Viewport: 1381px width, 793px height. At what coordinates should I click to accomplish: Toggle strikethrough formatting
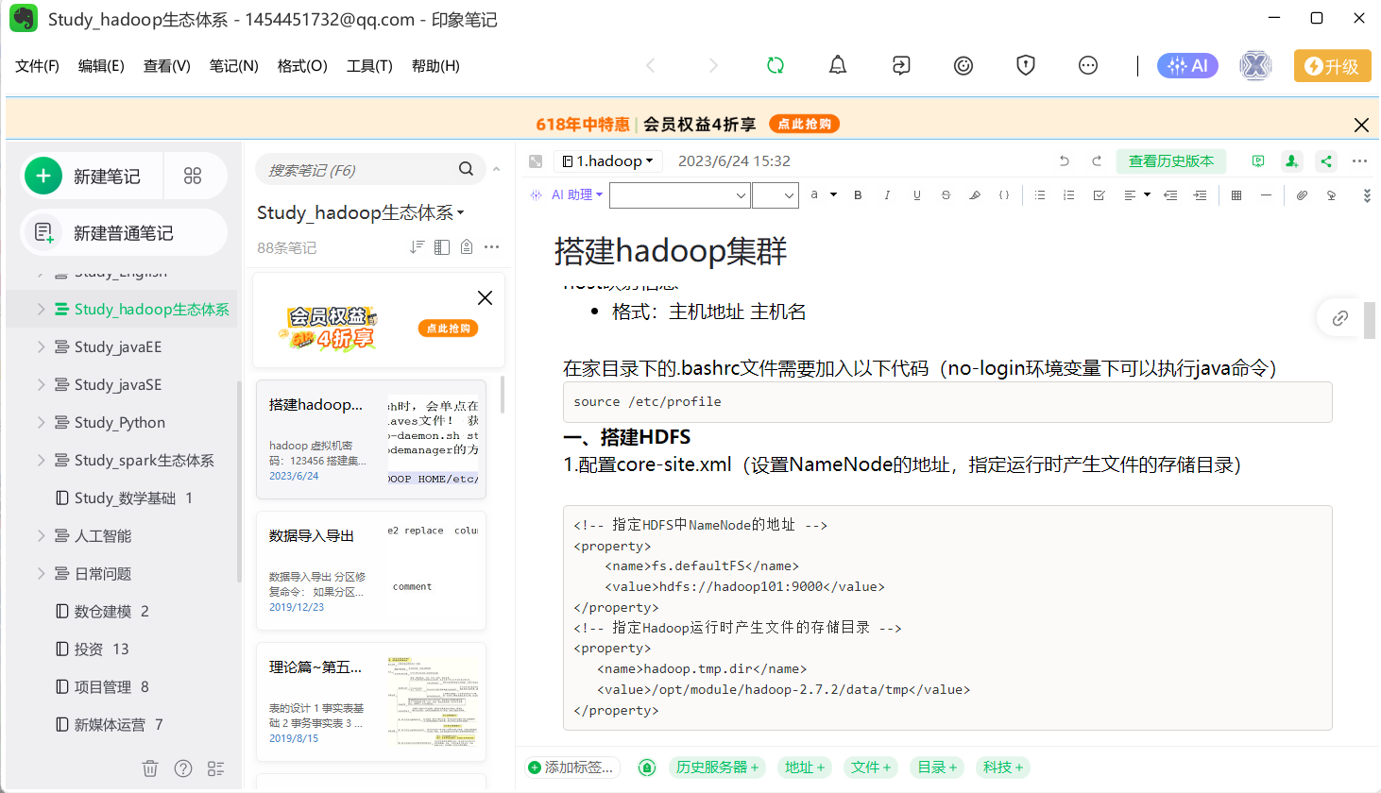click(946, 194)
